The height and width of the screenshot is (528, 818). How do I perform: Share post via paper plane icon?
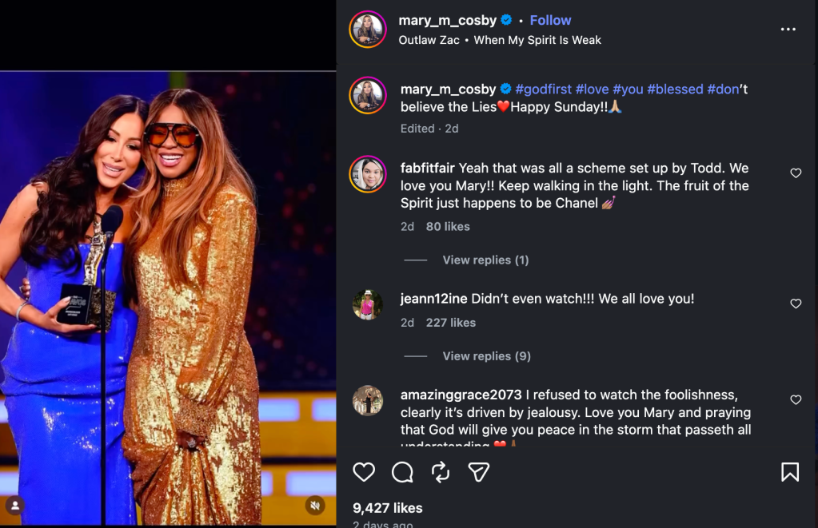pyautogui.click(x=478, y=472)
